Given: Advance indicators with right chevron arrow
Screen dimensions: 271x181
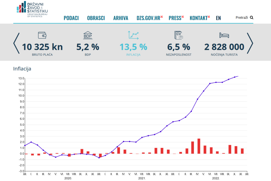Looking at the screenshot, I should point(250,43).
